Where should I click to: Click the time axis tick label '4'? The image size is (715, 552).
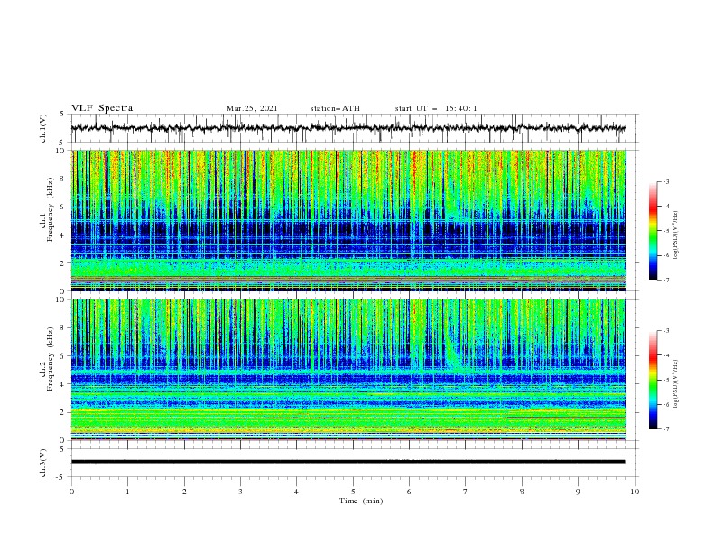[x=297, y=492]
